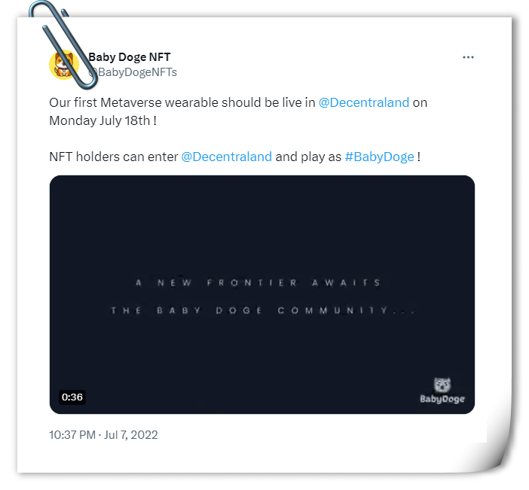Click the paperclip icon on the card
The image size is (529, 490).
pos(63,45)
